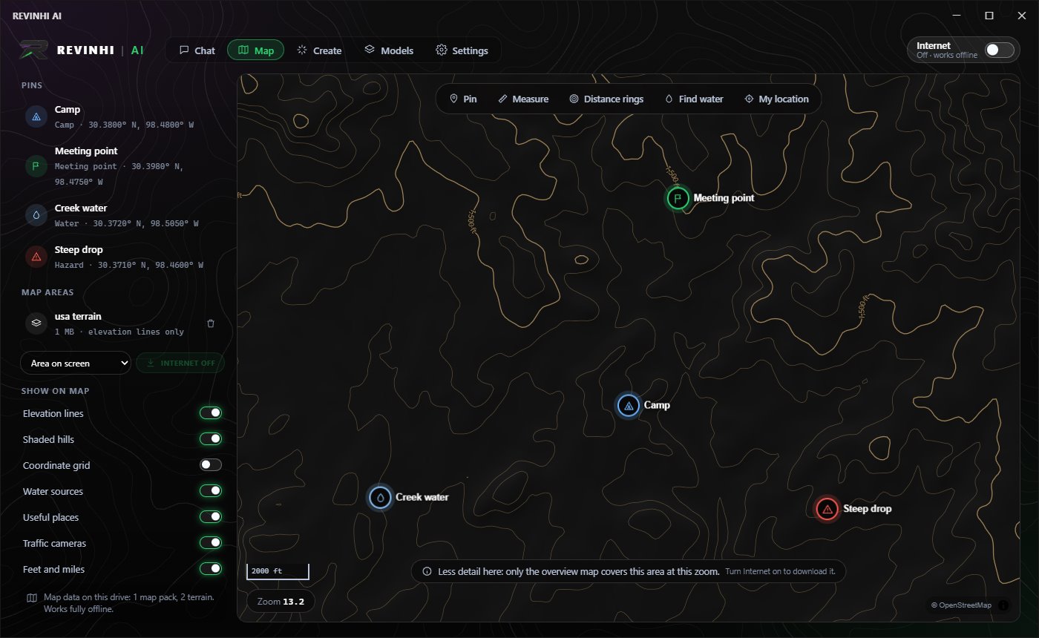Viewport: 1039px width, 638px height.
Task: Click the Camp pin marker on map
Action: pos(629,405)
